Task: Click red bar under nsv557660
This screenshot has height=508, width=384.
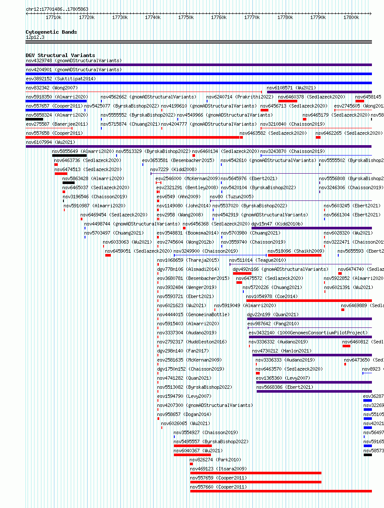Action: pyautogui.click(x=281, y=491)
